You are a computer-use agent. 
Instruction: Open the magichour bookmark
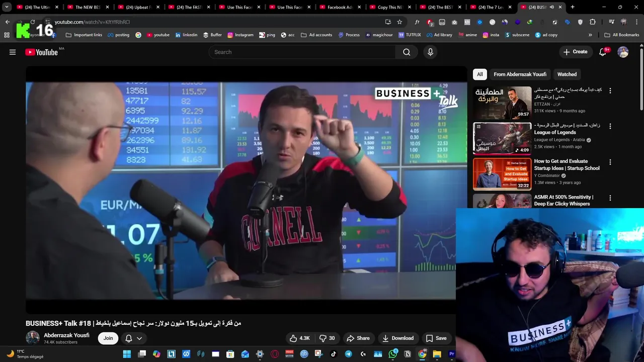click(379, 35)
